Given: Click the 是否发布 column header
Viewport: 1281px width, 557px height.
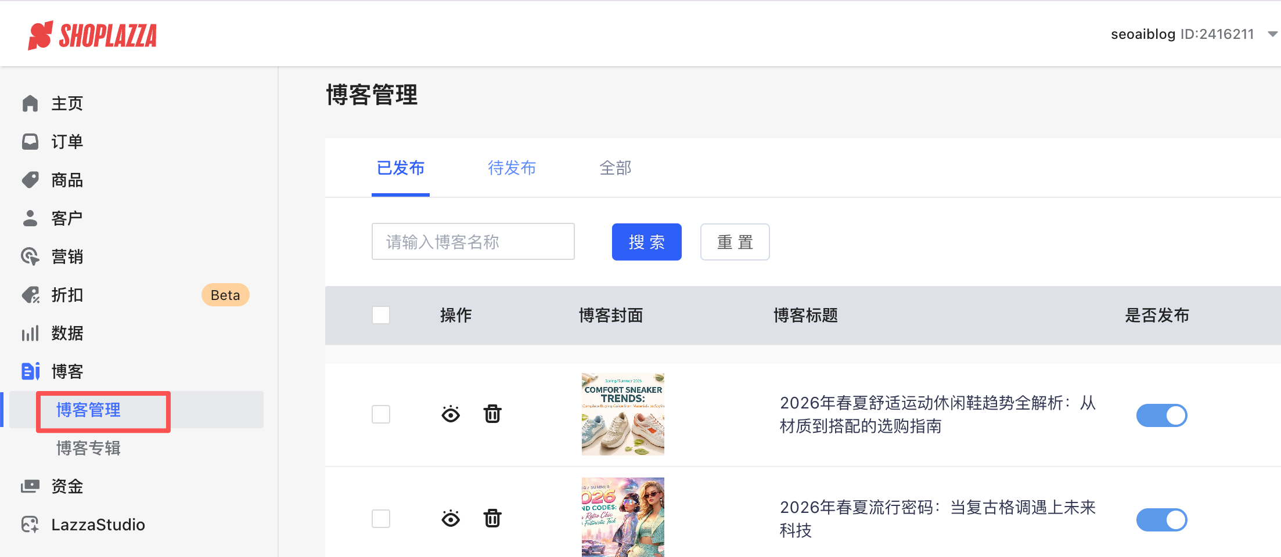Looking at the screenshot, I should point(1157,315).
